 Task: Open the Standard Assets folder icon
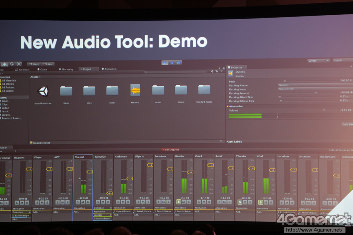[204, 89]
